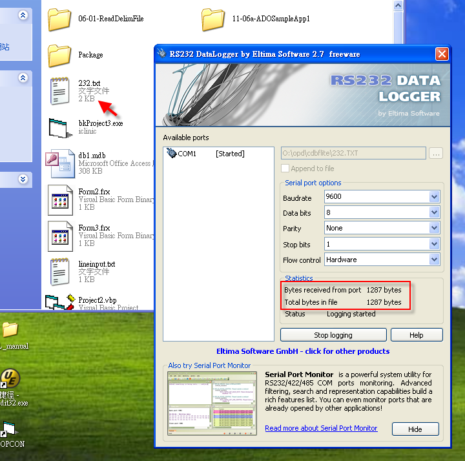Click the Form3.frx file name
This screenshot has height=461, width=465.
(x=94, y=228)
